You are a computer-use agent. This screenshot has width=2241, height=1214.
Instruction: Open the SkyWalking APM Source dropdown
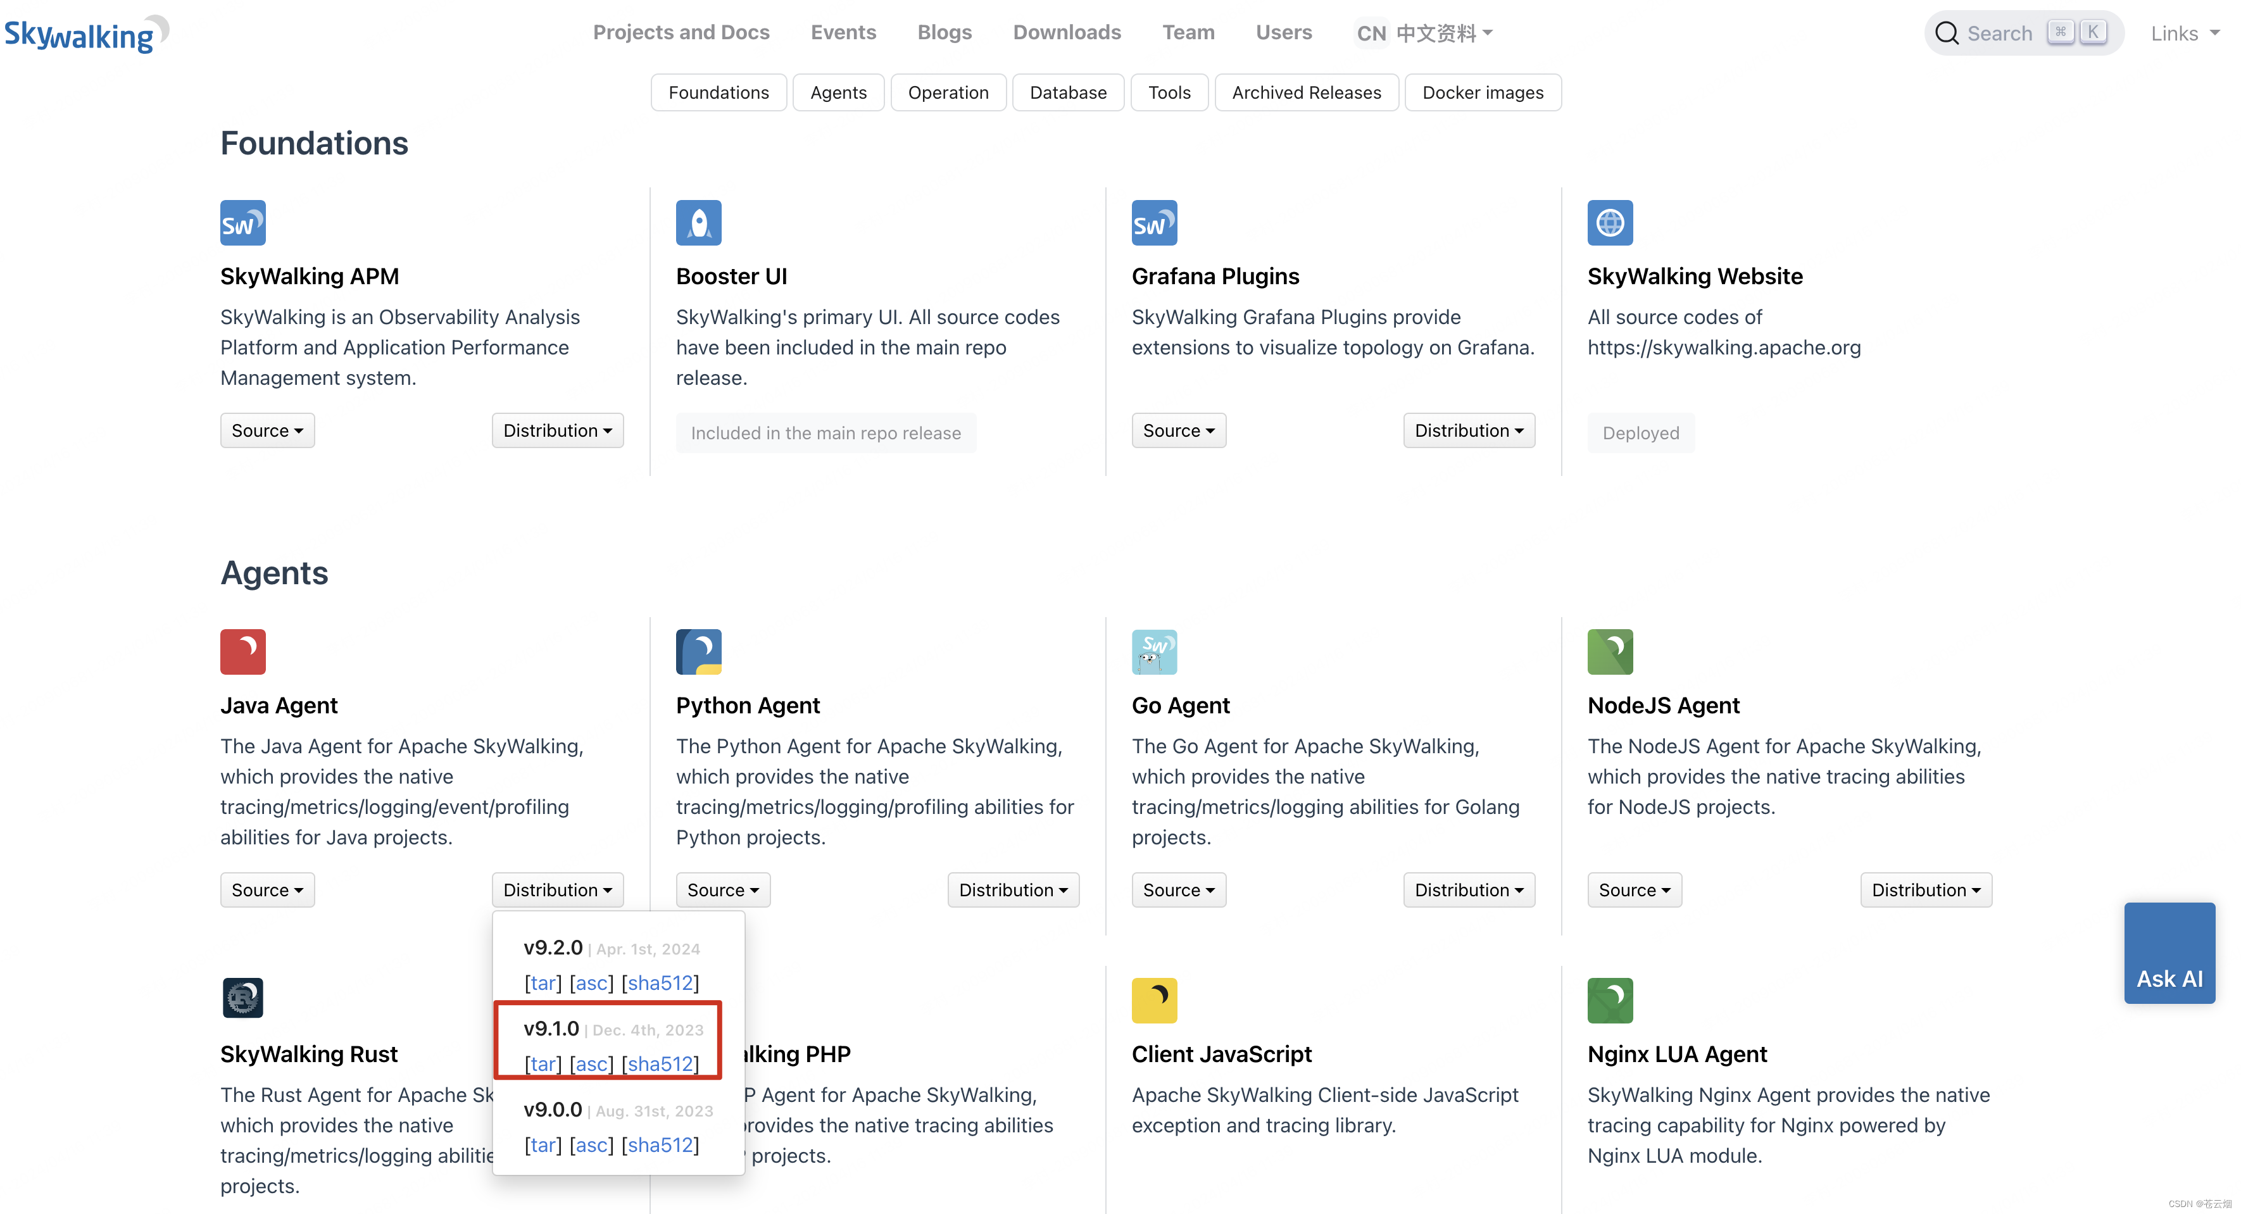267,430
